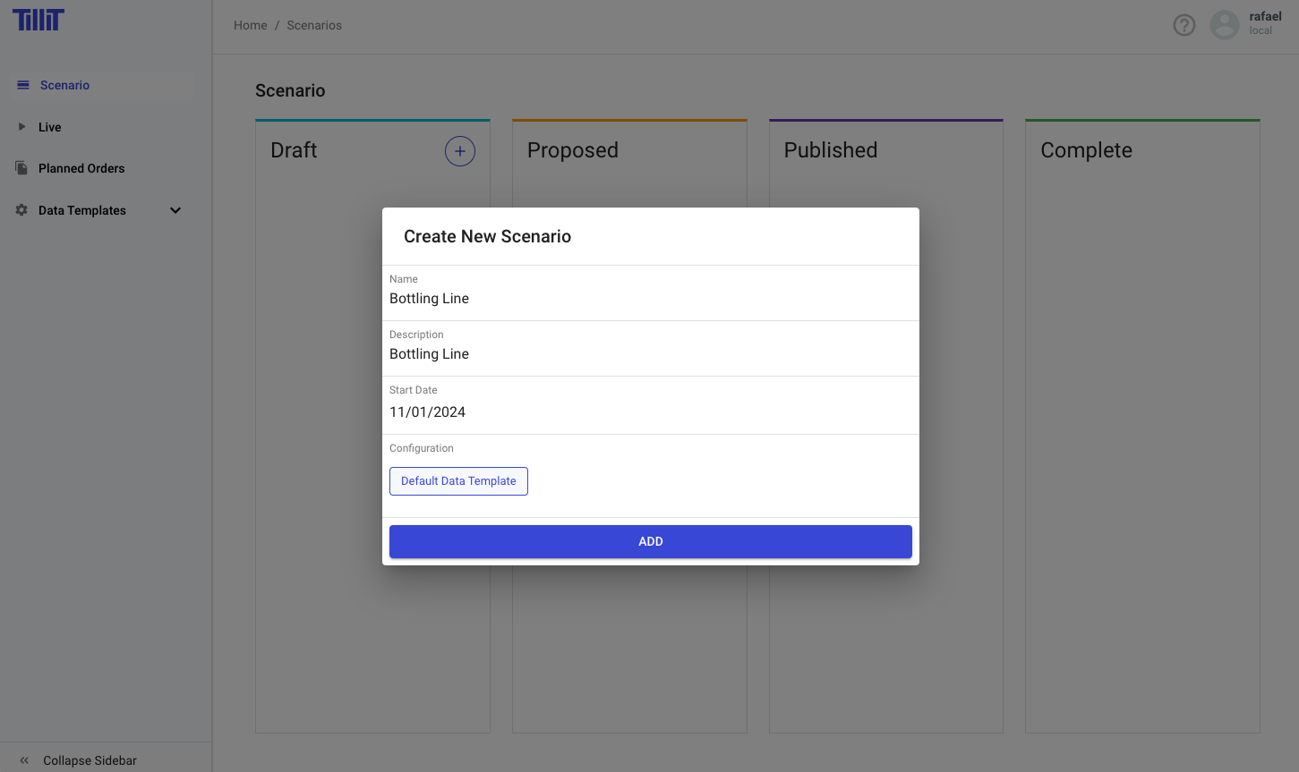Focus the Name input field

click(650, 299)
